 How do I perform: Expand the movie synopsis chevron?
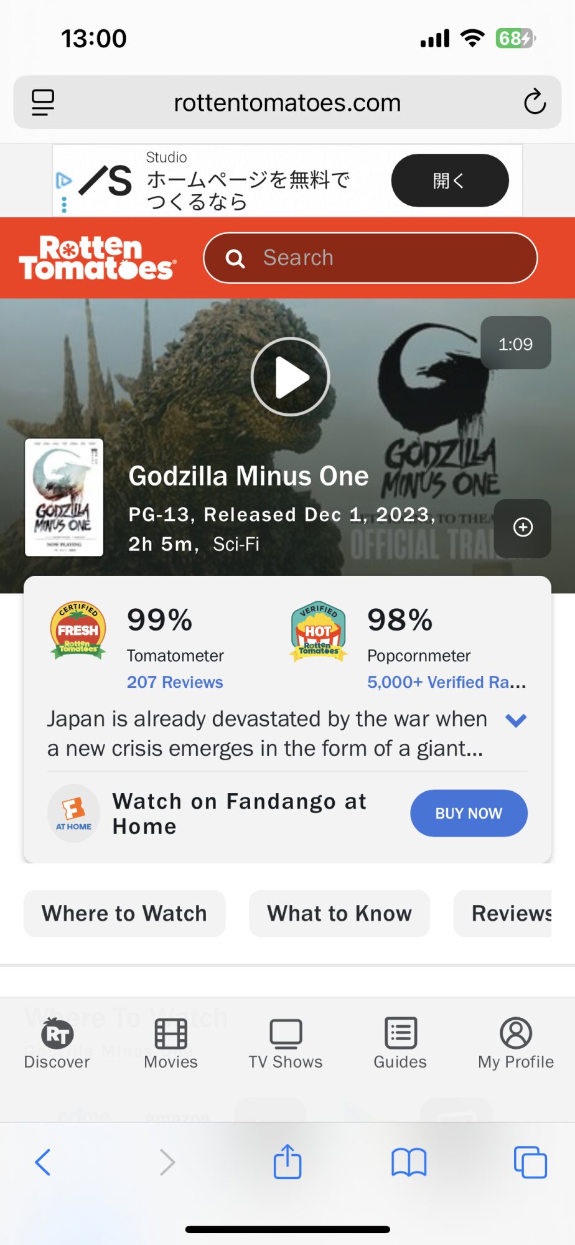(516, 720)
